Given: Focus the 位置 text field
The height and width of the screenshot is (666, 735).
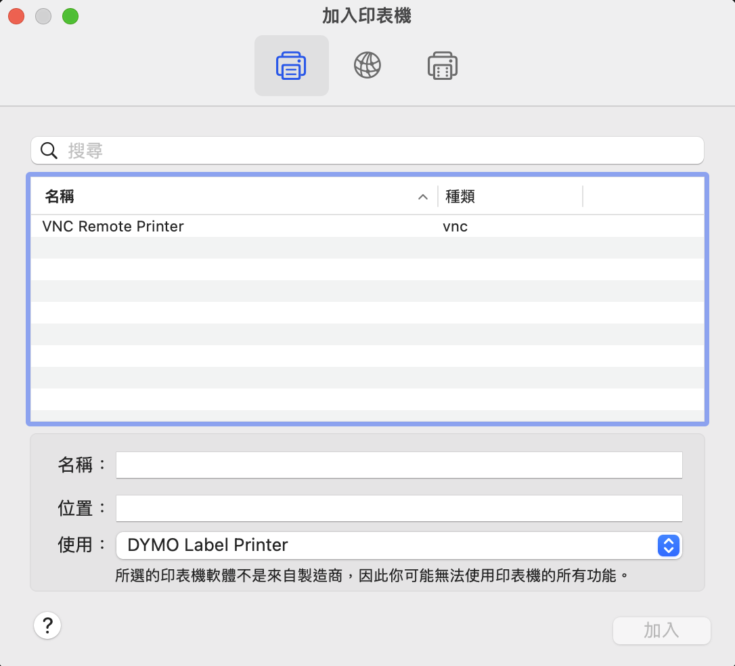Looking at the screenshot, I should [399, 508].
